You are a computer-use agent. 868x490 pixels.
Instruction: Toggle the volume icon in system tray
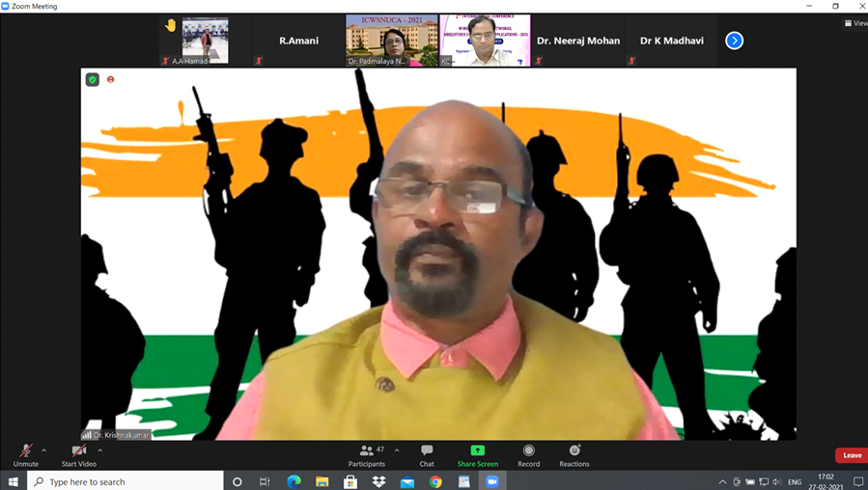tap(777, 481)
